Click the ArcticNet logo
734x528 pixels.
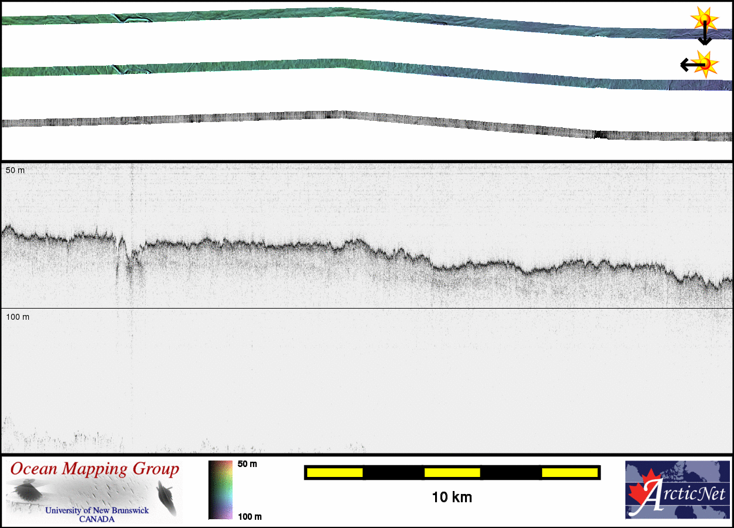[x=677, y=490]
